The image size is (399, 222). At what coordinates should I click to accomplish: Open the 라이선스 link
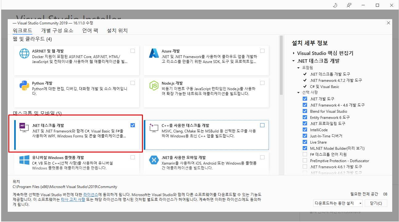91,195
